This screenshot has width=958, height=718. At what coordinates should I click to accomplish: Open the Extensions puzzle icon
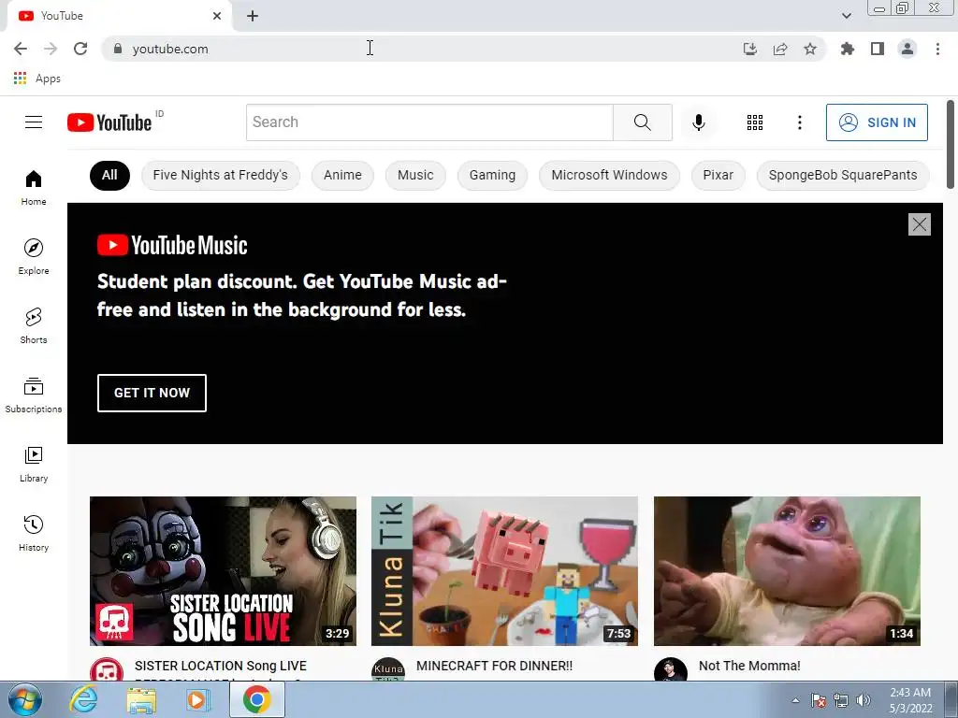coord(848,49)
